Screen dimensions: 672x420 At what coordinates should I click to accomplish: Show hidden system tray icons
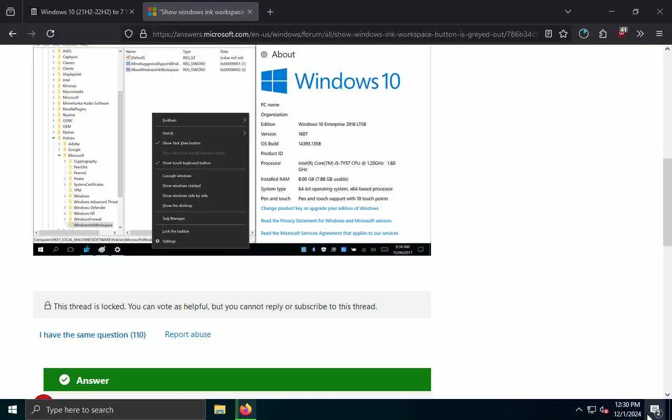point(579,409)
